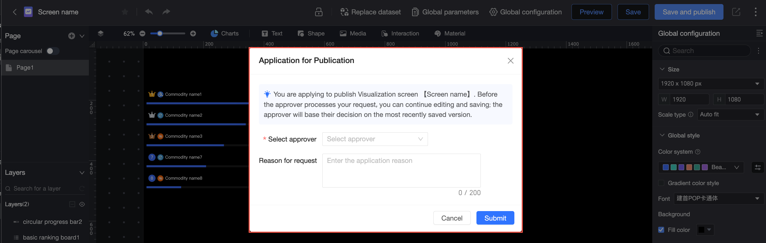Click the lock icon in header

pyautogui.click(x=319, y=12)
